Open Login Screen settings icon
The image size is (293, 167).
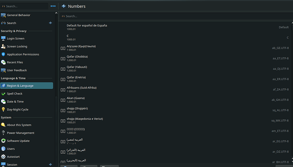(x=3, y=38)
